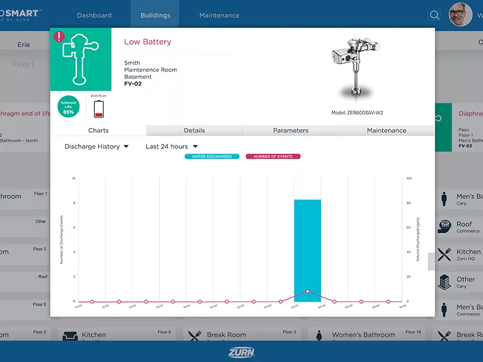Toggle the NUMBER OF EVENTS legend
This screenshot has width=483, height=362.
click(273, 157)
